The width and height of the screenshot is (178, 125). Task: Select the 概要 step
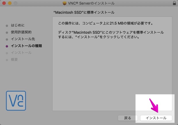pyautogui.click(x=14, y=60)
